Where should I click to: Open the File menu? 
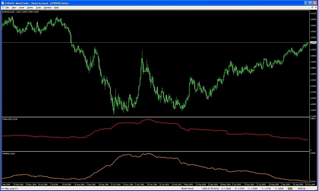click(x=7, y=8)
